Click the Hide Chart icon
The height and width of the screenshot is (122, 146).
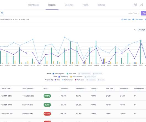coord(122,19)
